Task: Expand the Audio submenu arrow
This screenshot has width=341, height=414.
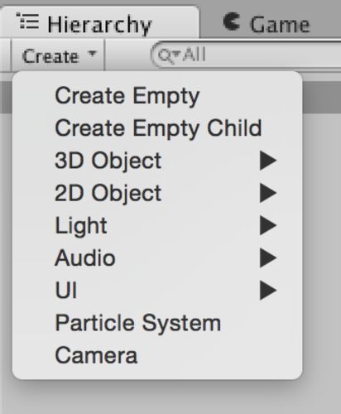Action: coord(268,258)
